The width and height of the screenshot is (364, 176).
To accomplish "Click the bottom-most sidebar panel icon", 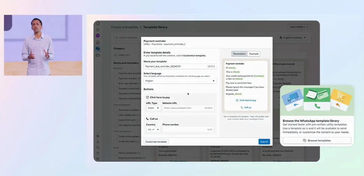I will point(98,159).
